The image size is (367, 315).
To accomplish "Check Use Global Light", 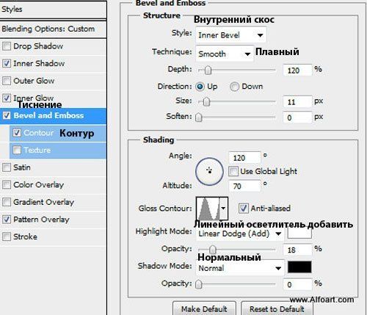I will click(233, 171).
